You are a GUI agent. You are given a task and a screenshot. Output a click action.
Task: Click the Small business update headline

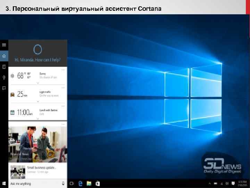point(42,168)
